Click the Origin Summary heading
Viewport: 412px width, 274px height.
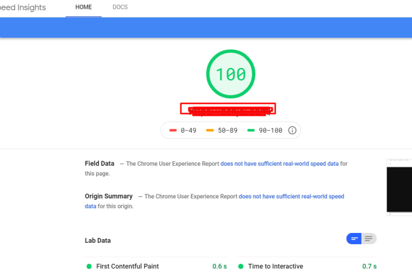coord(109,196)
